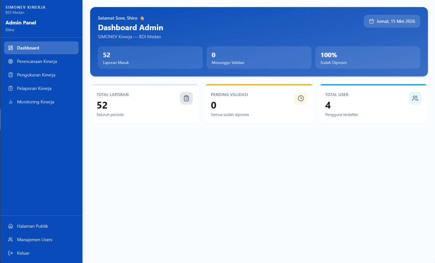Screen dimensions: 435x263
Task: Click the clipboard icon on Total Laporan card
Action: (x=186, y=98)
